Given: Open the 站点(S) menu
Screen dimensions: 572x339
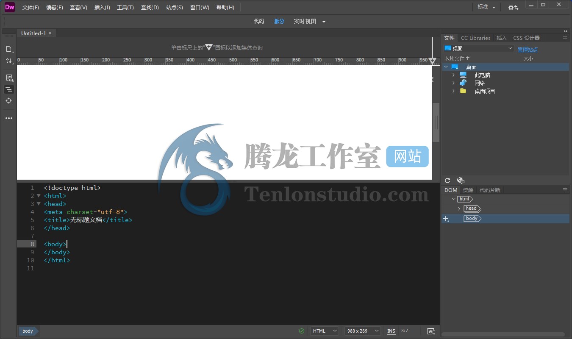Looking at the screenshot, I should pyautogui.click(x=175, y=8).
